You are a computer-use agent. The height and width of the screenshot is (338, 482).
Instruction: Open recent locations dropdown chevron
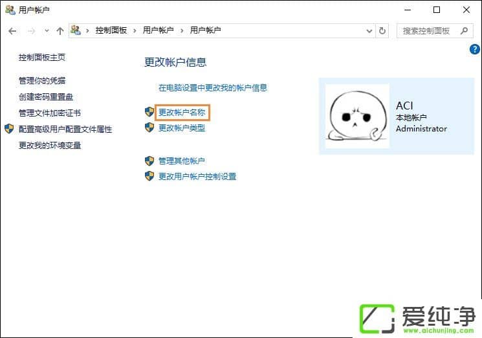coord(47,30)
